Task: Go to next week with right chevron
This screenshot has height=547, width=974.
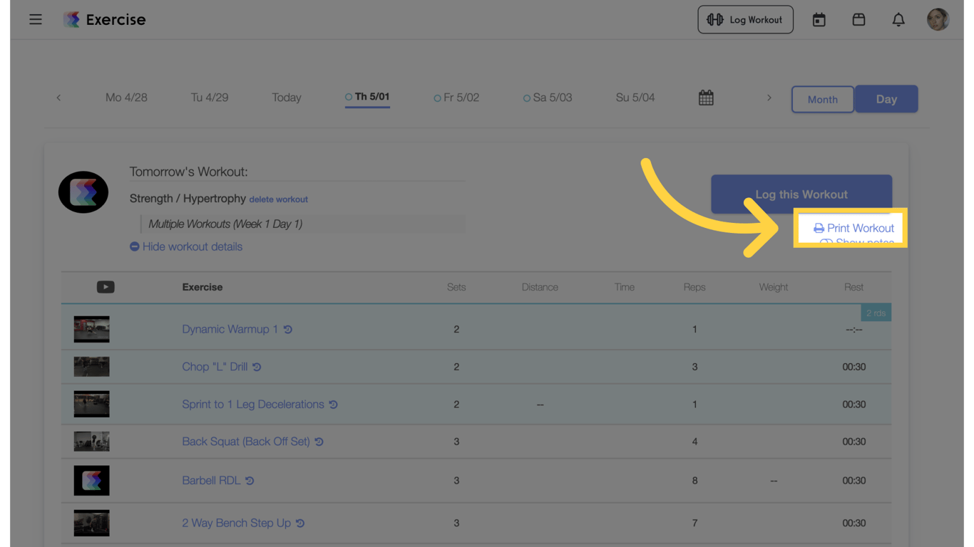Action: [x=769, y=98]
